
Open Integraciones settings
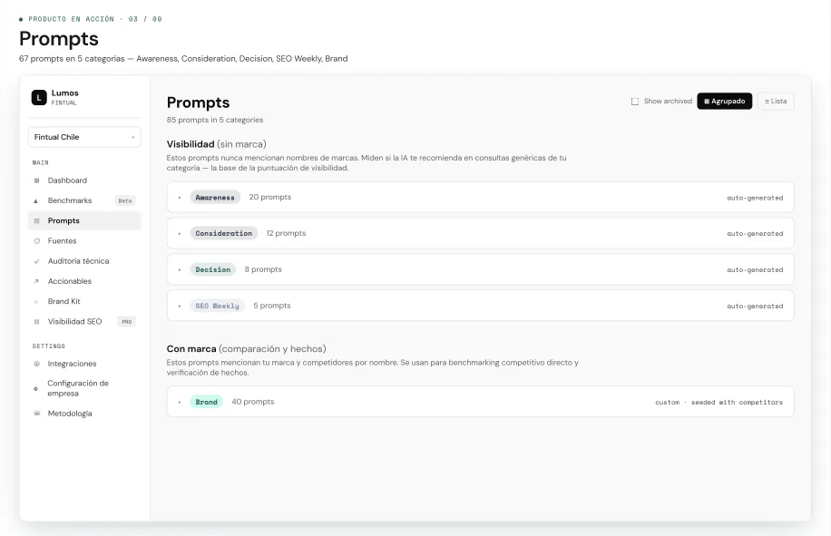click(x=84, y=364)
